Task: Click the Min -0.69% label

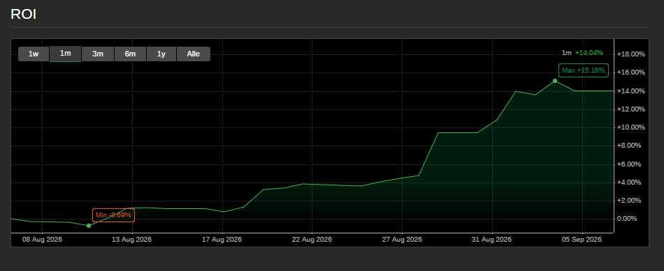Action: (x=113, y=215)
